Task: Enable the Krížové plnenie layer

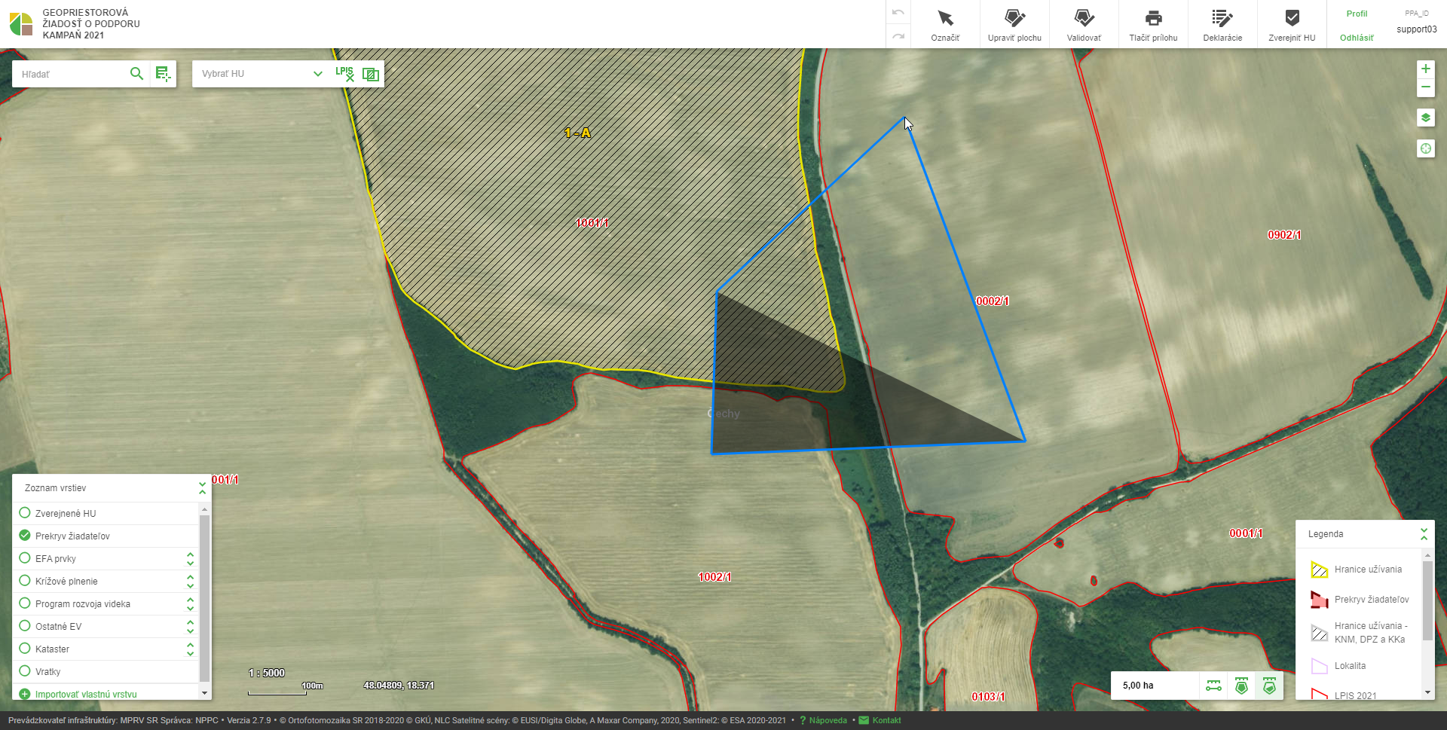Action: pyautogui.click(x=25, y=581)
